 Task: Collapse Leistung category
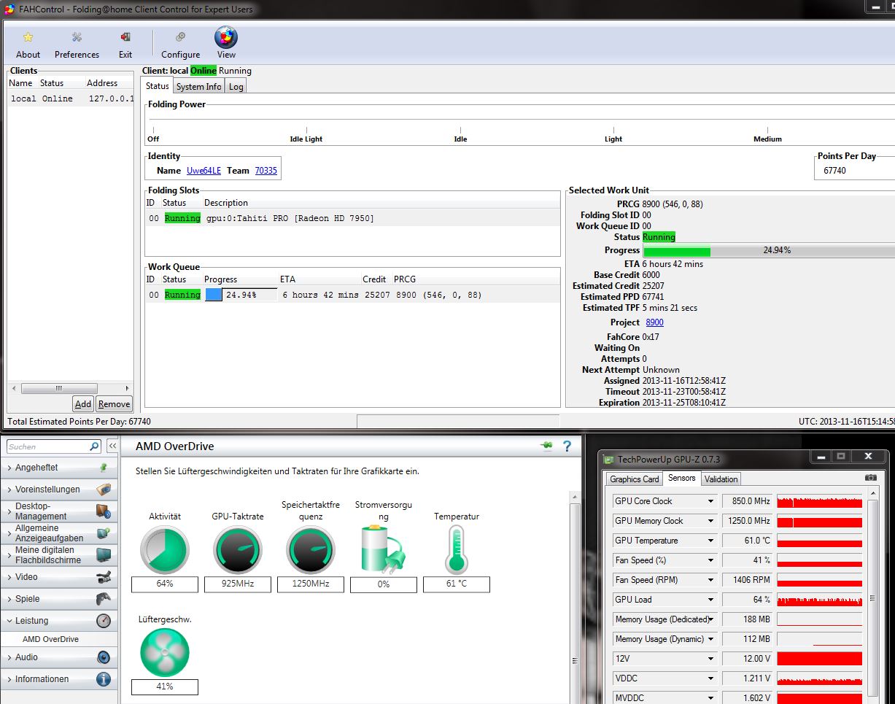pyautogui.click(x=58, y=621)
